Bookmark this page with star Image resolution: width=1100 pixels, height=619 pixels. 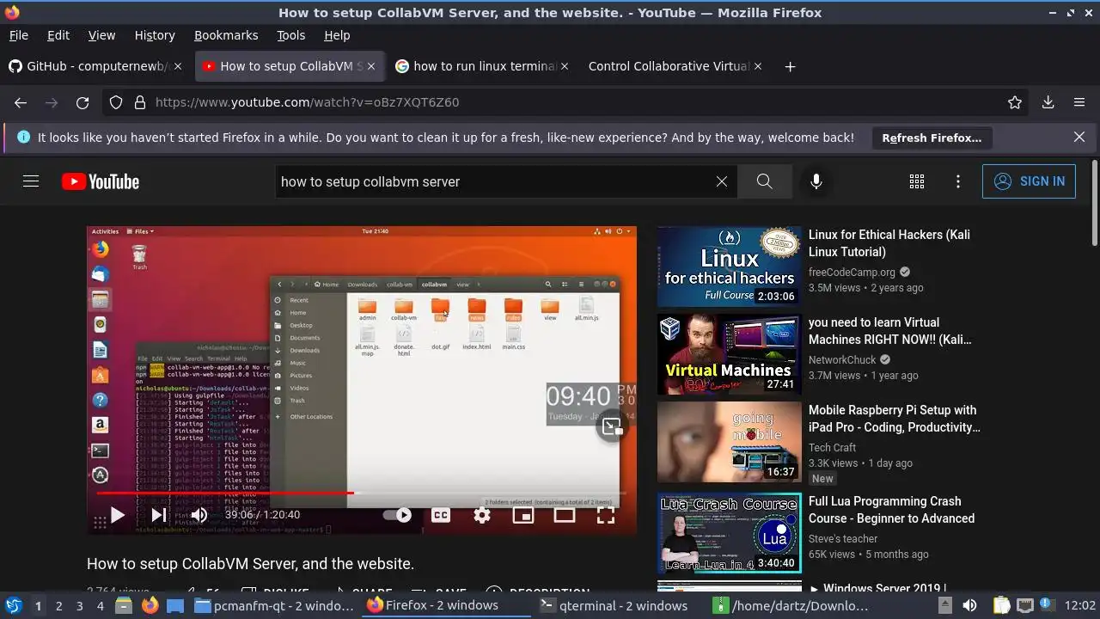point(1015,102)
